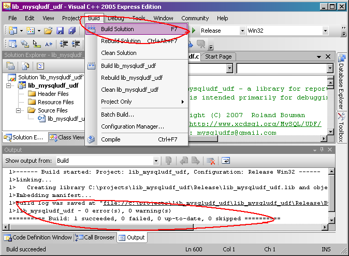Click the View Code icon in Solution Explorer

pyautogui.click(x=40, y=66)
